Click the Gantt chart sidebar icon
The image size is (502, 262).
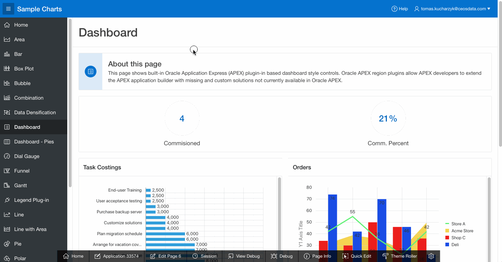7,185
